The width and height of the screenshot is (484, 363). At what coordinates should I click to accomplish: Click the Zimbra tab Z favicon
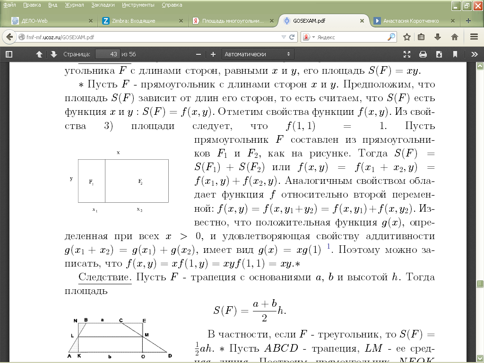(x=105, y=21)
